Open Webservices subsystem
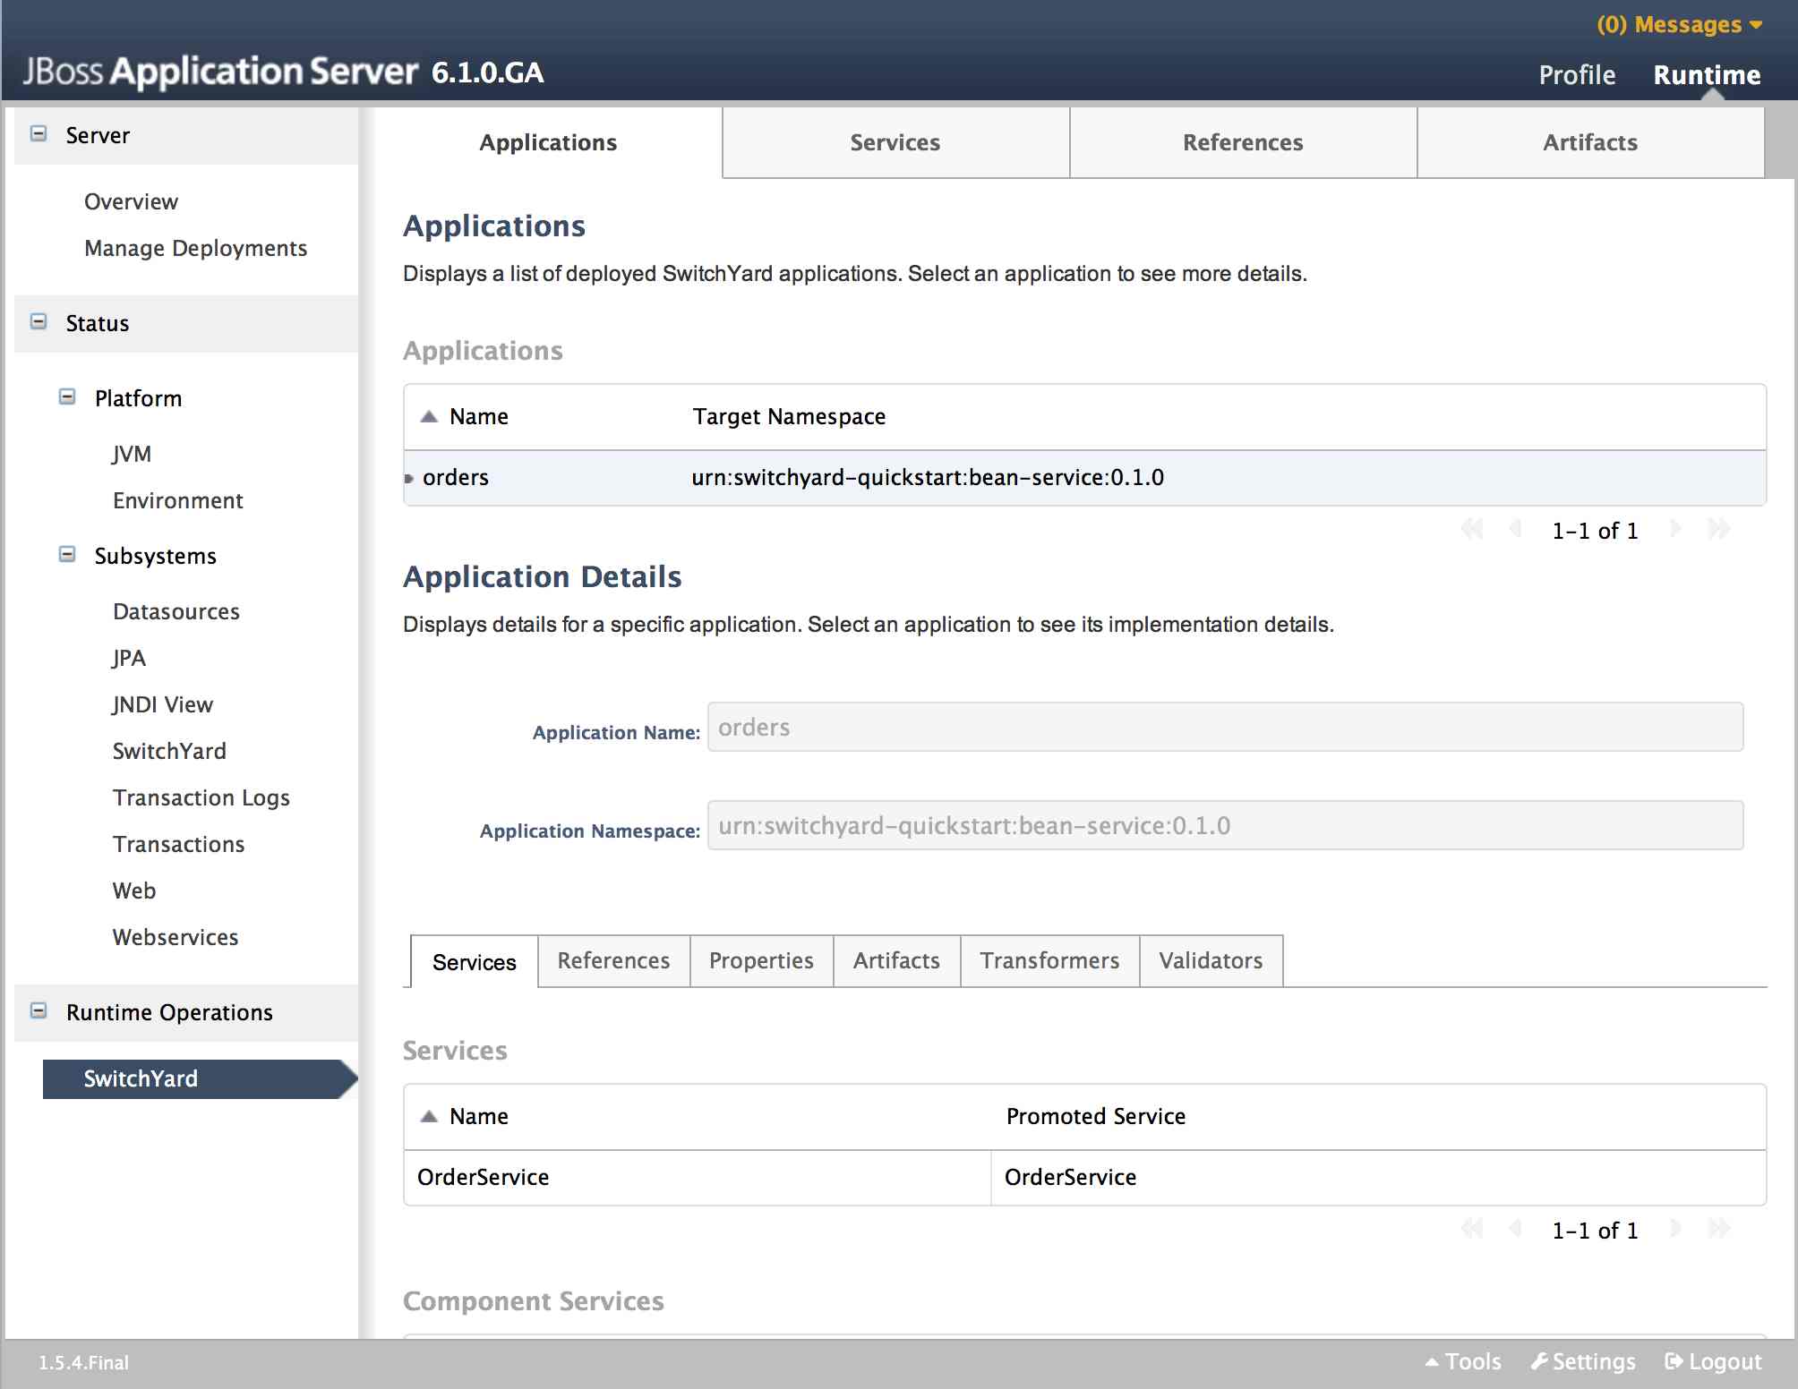 tap(175, 938)
